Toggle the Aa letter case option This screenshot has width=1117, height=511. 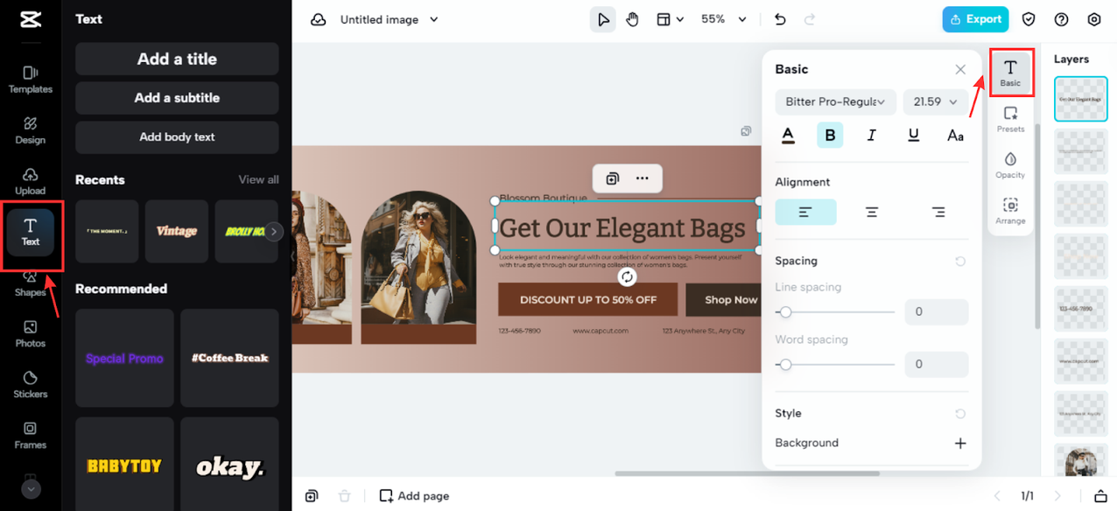click(956, 136)
